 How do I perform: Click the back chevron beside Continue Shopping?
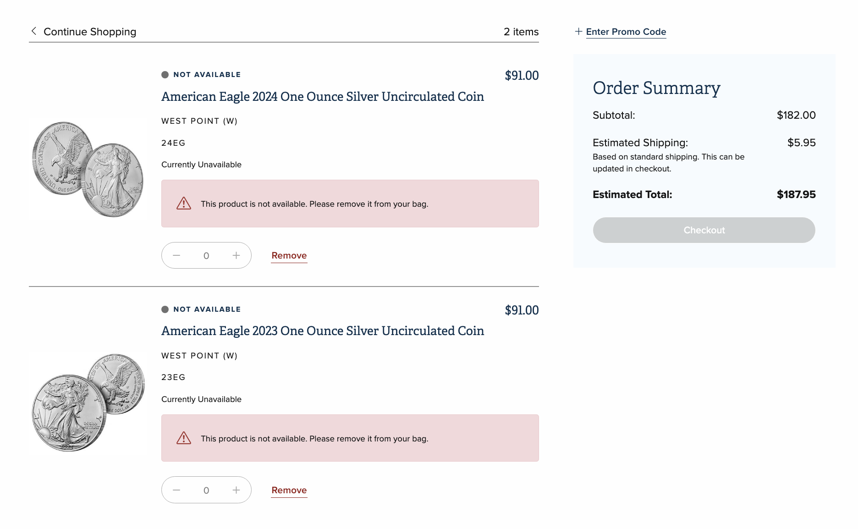tap(33, 31)
